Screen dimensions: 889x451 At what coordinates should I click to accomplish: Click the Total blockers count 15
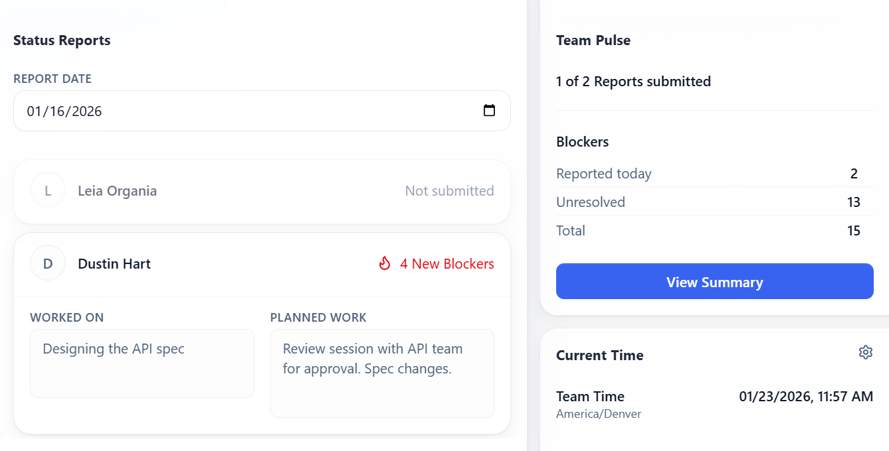tap(854, 231)
